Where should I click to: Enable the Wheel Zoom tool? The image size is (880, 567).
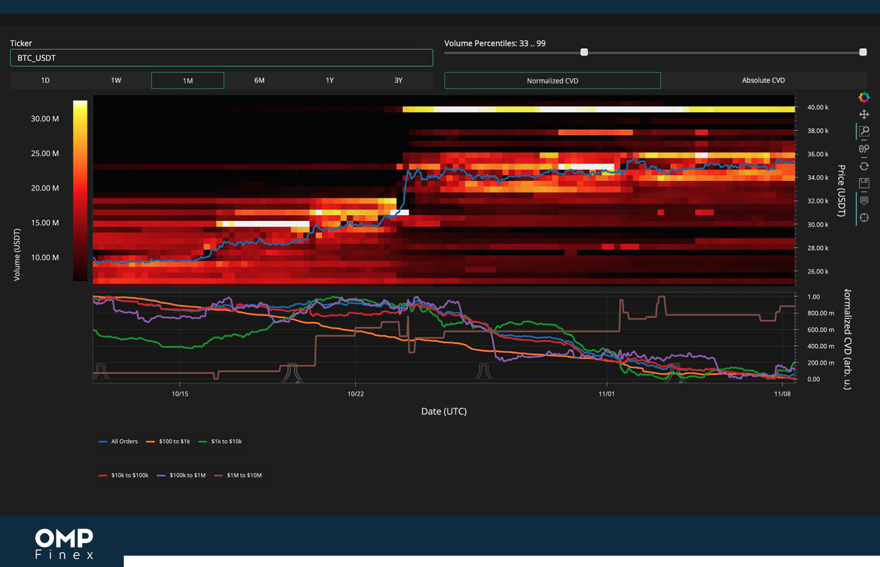(864, 149)
